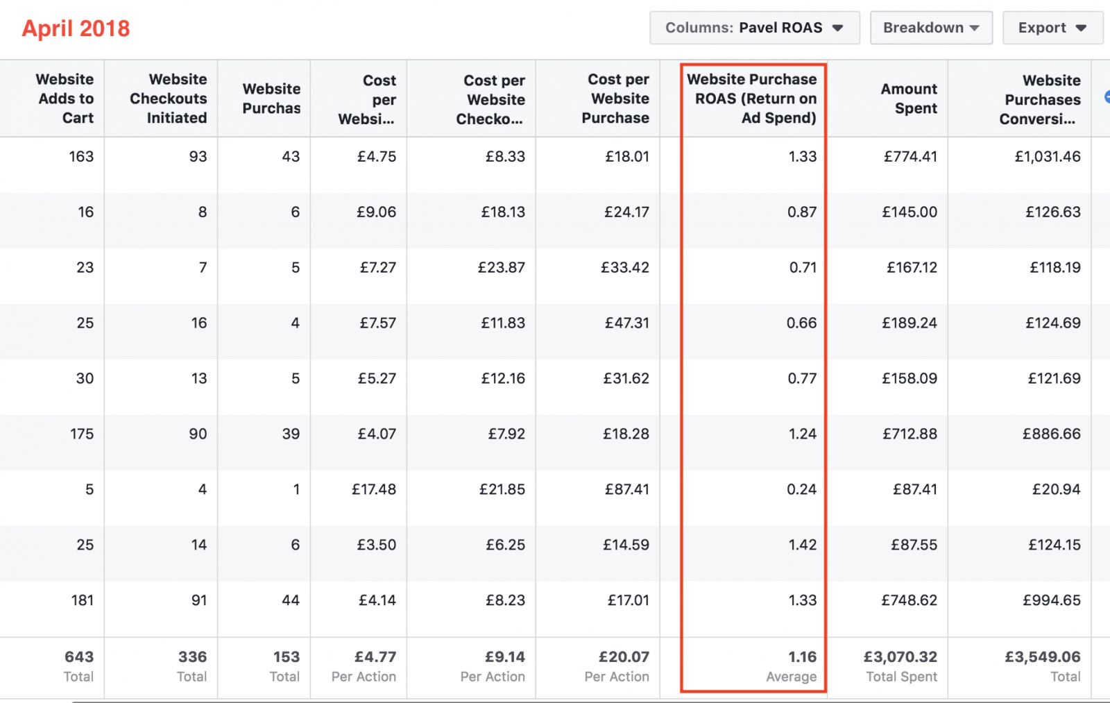Sort by Website Purchas column header
1110x703 pixels.
pyautogui.click(x=271, y=99)
